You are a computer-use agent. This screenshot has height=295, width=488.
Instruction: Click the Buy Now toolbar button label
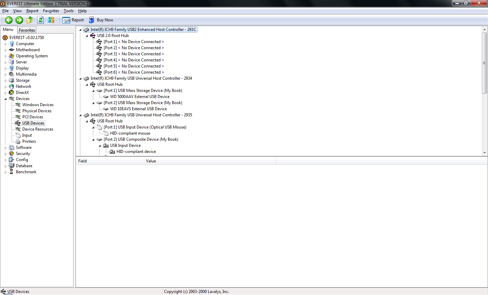coord(105,20)
